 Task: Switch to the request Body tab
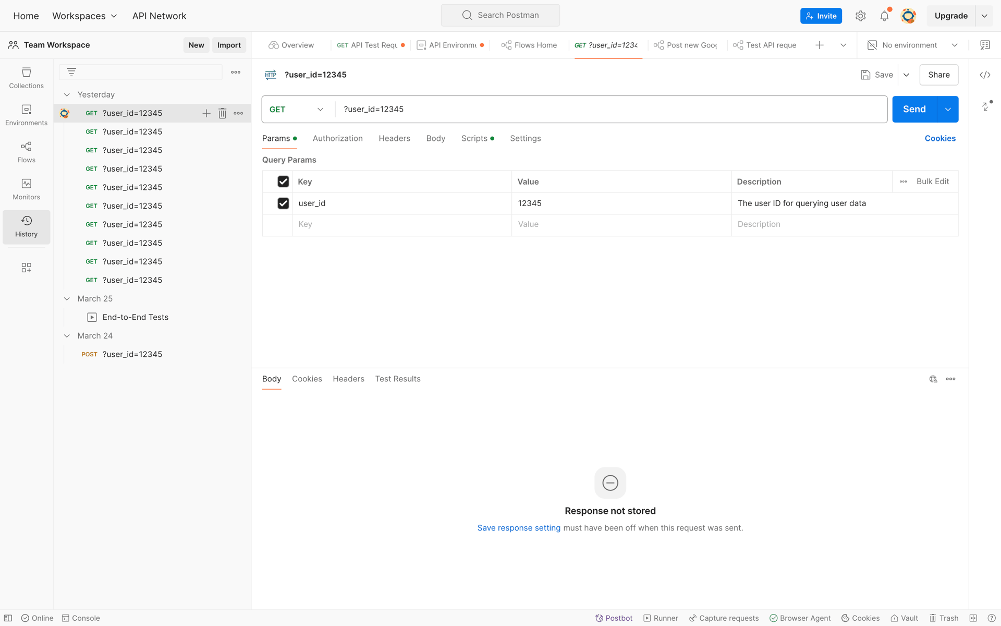pos(435,138)
